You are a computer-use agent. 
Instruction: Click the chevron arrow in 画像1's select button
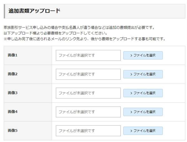131,55
